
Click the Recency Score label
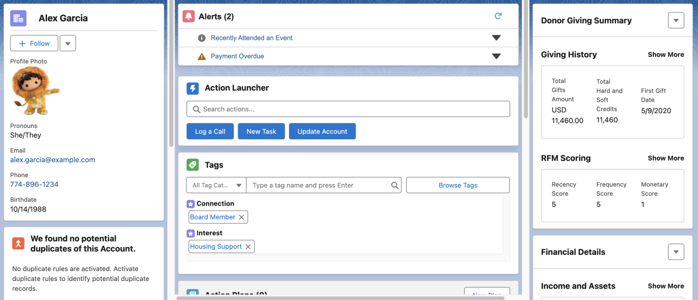[x=564, y=189]
